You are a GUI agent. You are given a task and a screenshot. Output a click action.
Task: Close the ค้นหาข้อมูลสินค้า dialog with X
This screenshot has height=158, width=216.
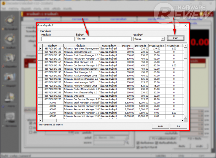(x=186, y=25)
